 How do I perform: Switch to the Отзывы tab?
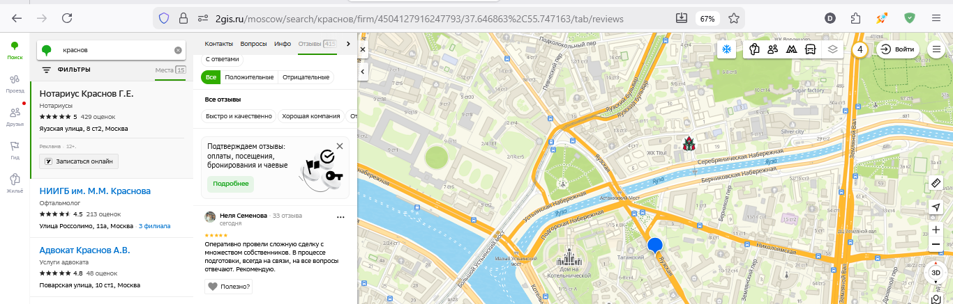click(317, 44)
